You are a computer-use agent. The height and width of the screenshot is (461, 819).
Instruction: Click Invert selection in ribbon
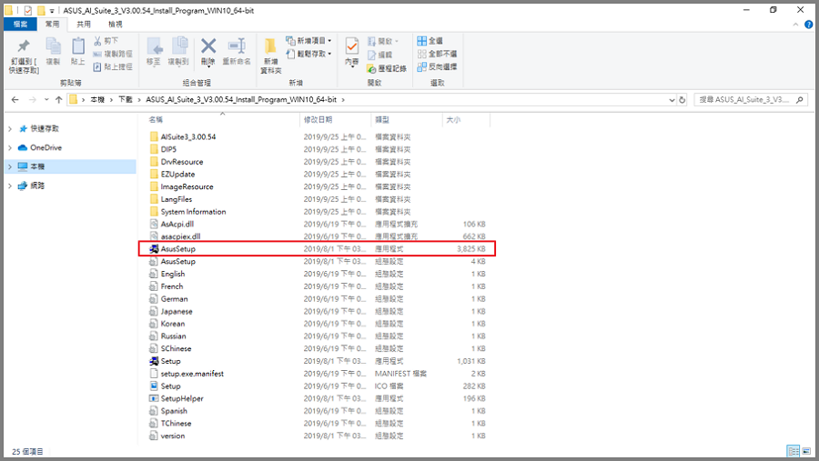click(x=437, y=66)
